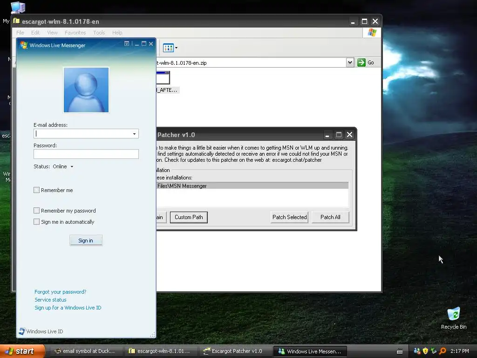Open the Tools menu in Explorer
This screenshot has height=358, width=477.
[99, 33]
